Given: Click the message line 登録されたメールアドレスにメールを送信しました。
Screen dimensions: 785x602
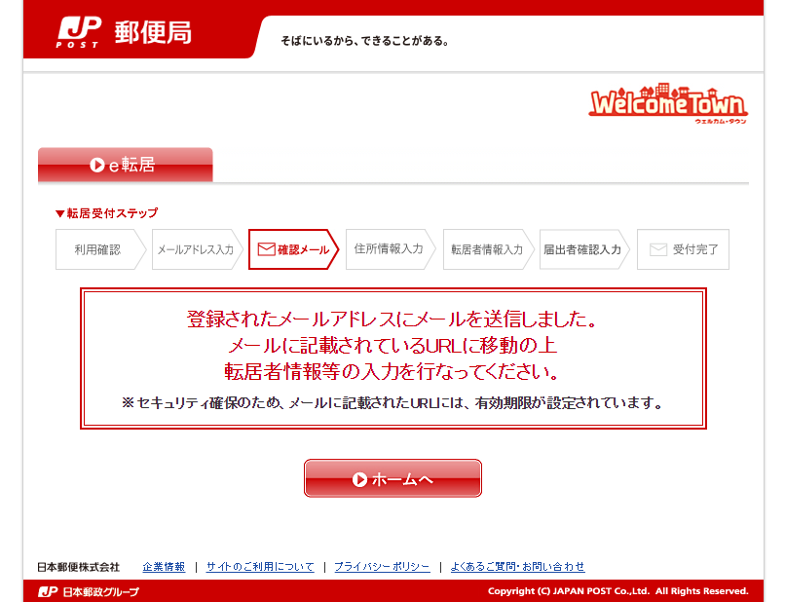Looking at the screenshot, I should coord(393,320).
